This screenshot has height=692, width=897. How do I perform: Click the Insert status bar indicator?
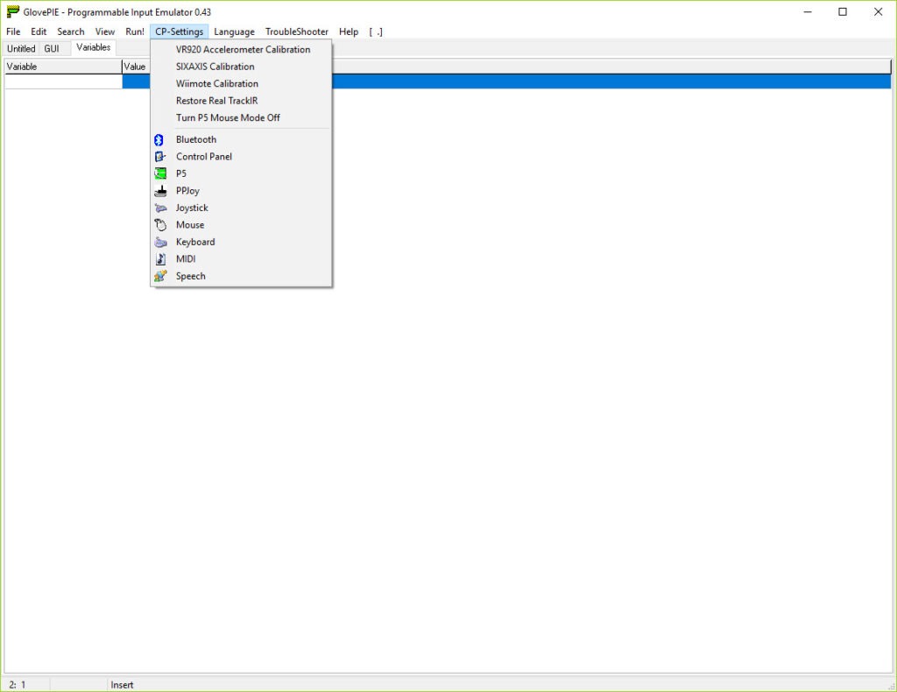pyautogui.click(x=122, y=685)
